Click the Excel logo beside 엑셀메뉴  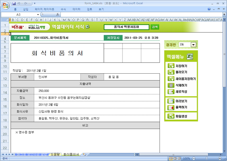190,57
